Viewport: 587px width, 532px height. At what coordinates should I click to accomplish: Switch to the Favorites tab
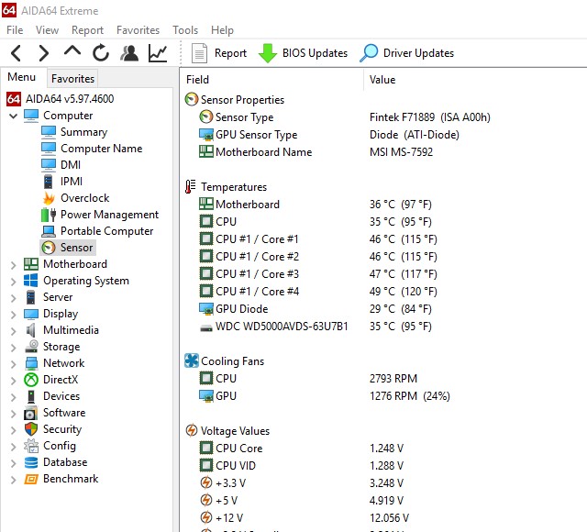click(72, 79)
